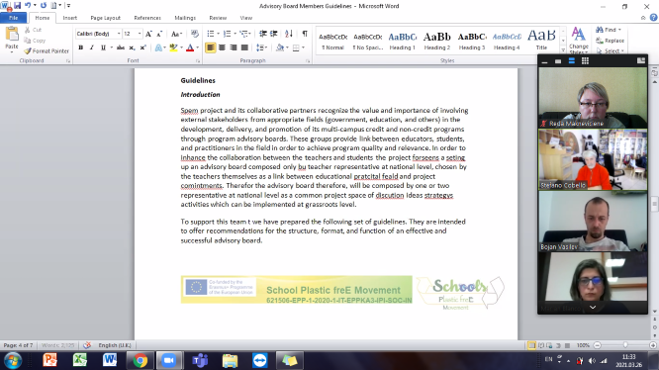Screen dimensions: 659x370
Task: Click the Save icon in Quick Access Toolbar
Action: pyautogui.click(x=17, y=6)
